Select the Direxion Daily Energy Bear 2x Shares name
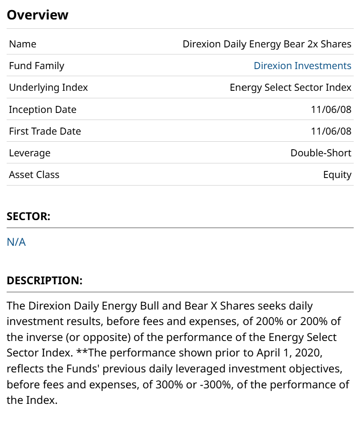The width and height of the screenshot is (363, 422). pyautogui.click(x=267, y=44)
